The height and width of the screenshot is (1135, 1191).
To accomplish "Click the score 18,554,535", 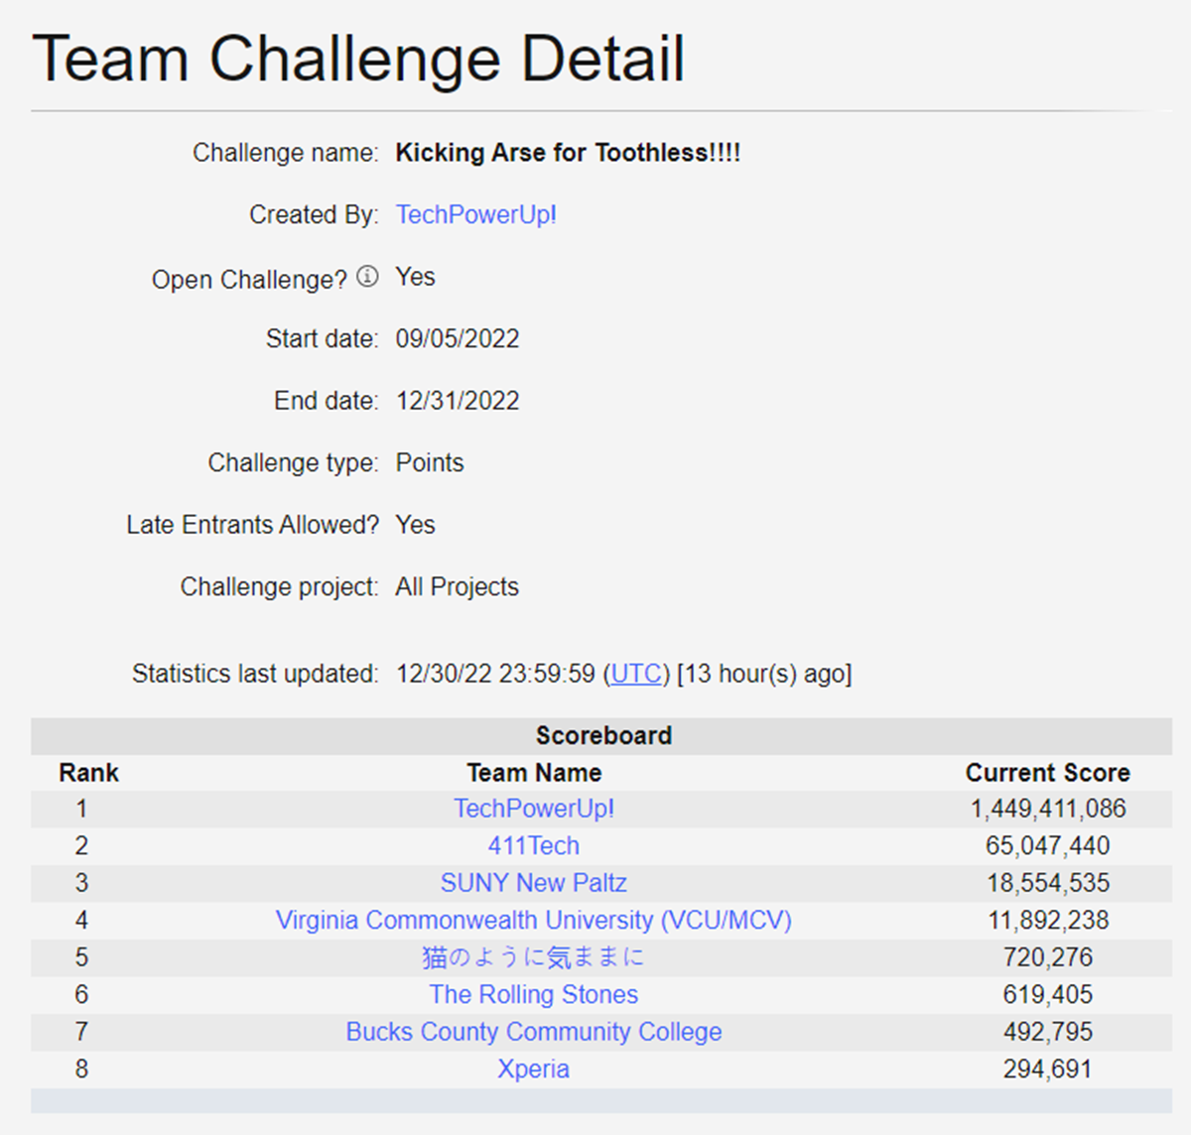I will tap(1048, 883).
